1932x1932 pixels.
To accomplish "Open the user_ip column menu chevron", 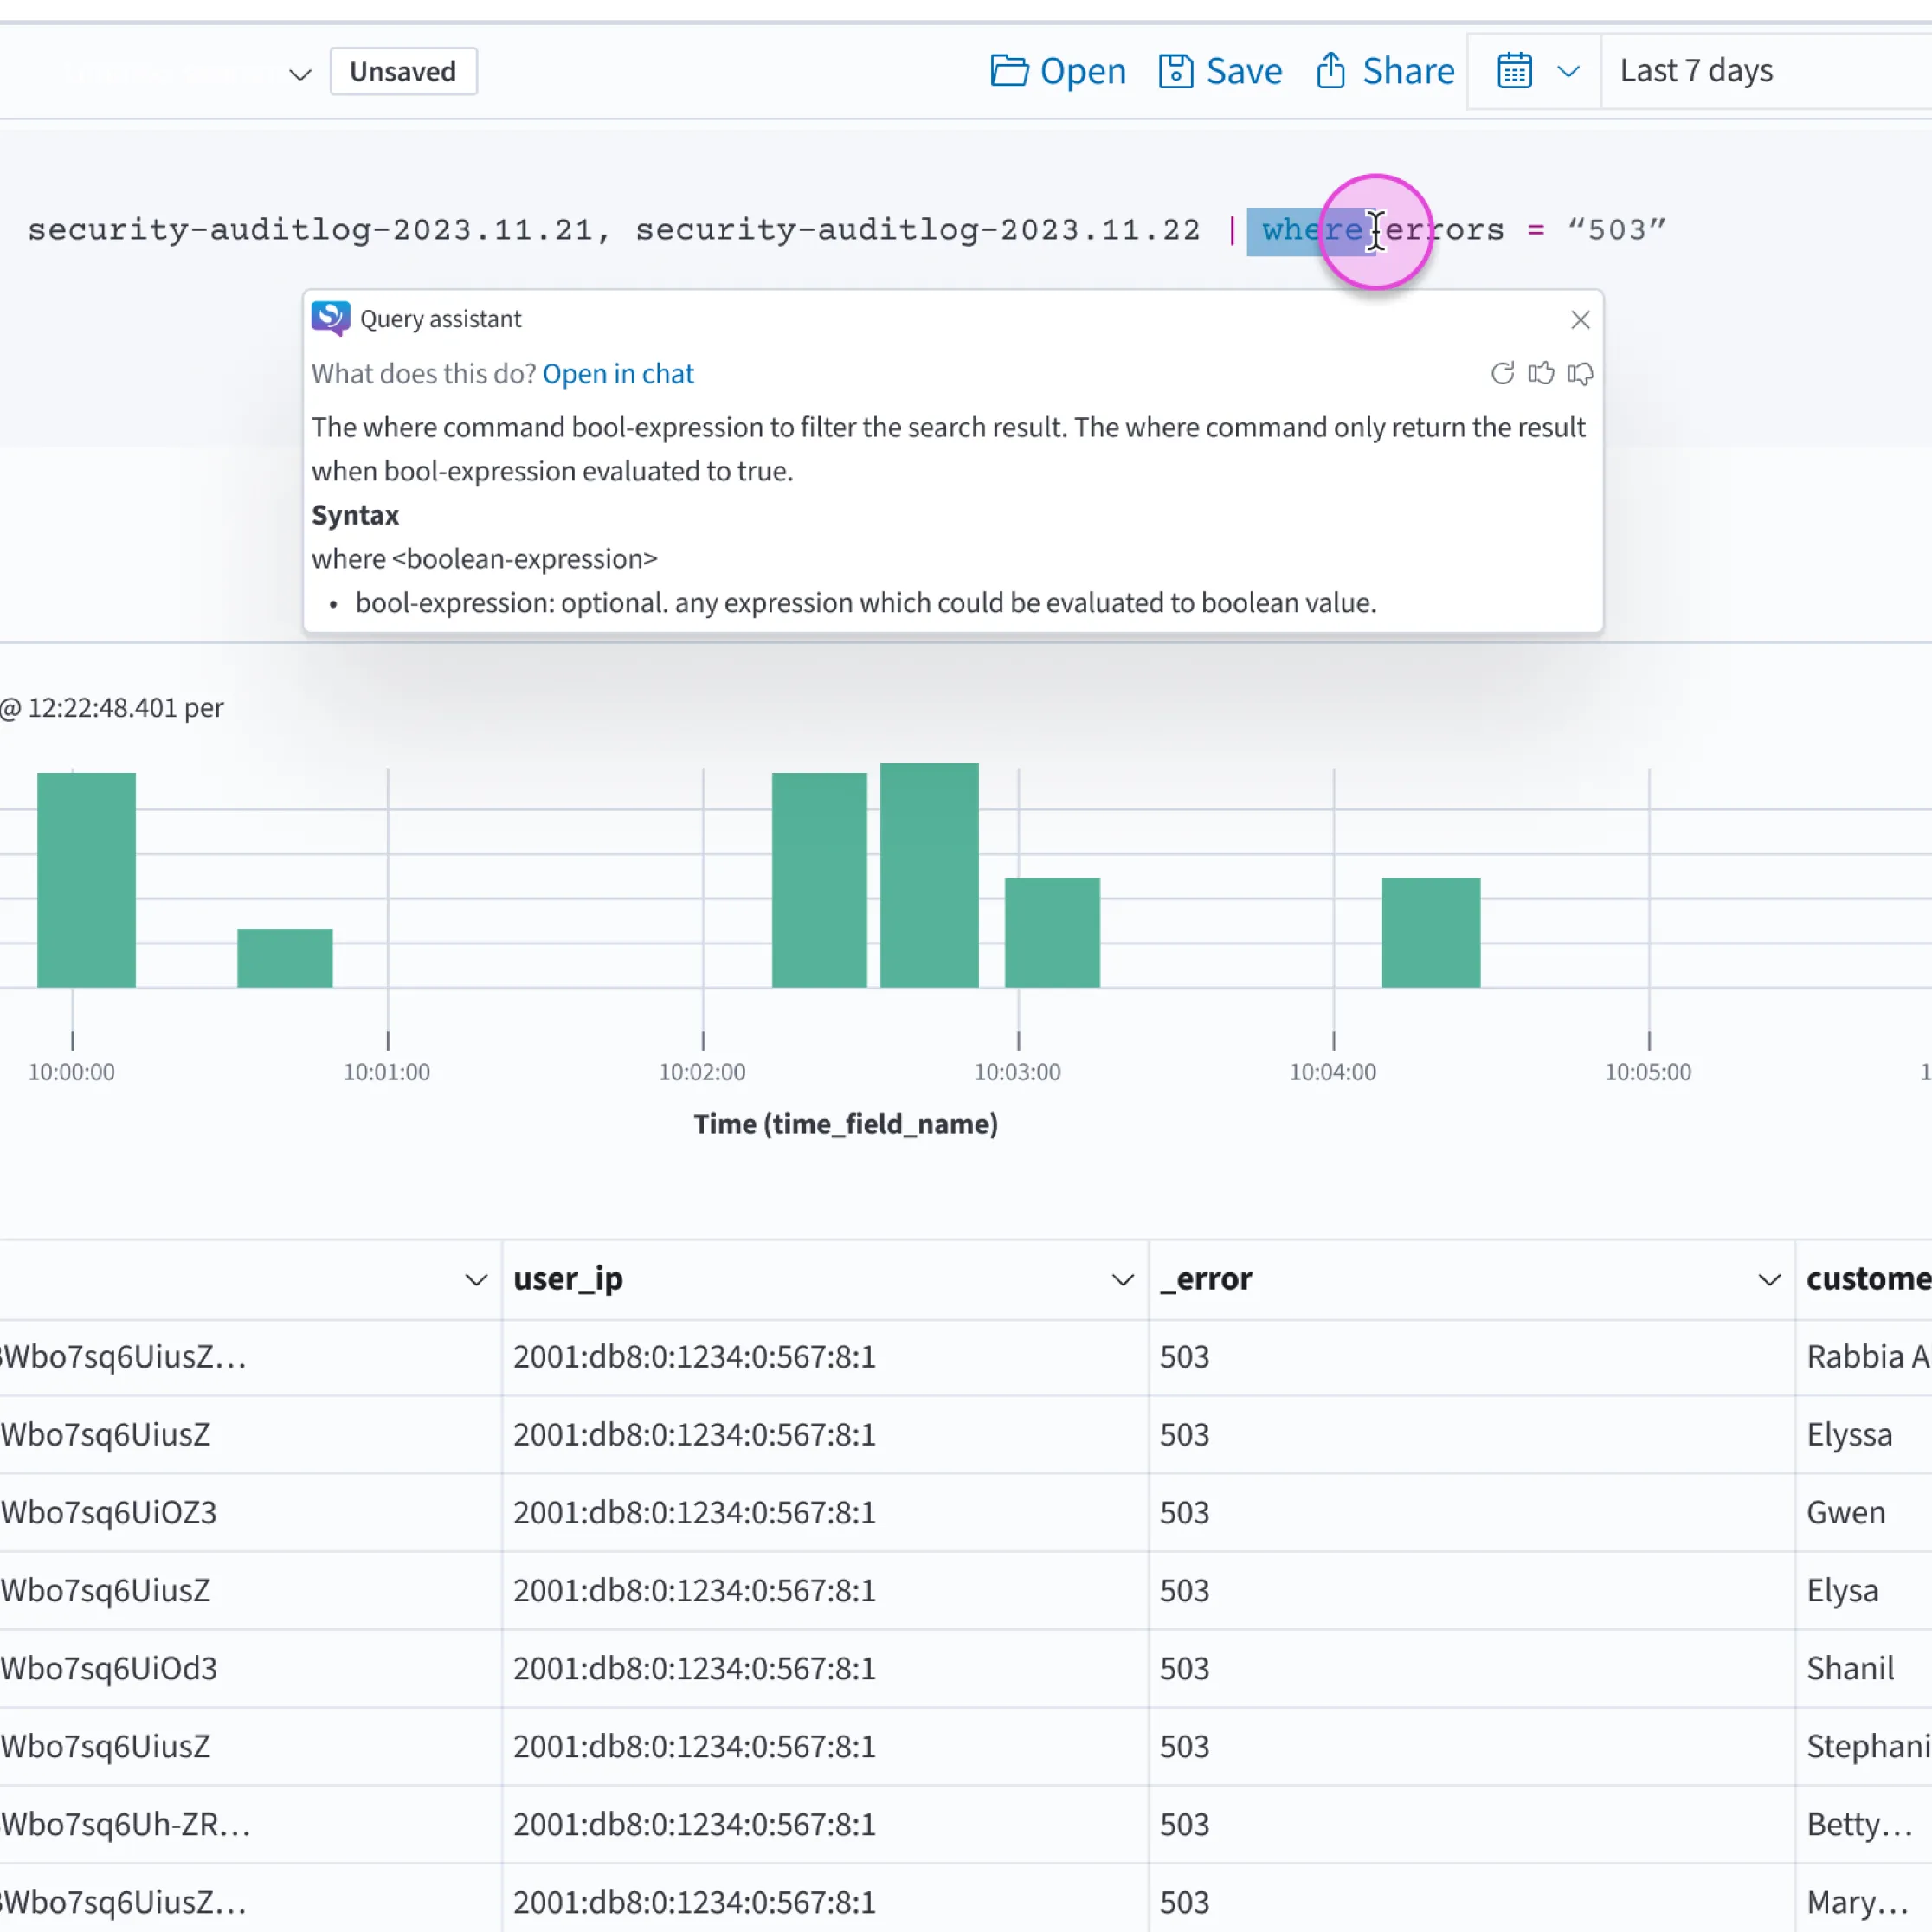I will 1123,1280.
